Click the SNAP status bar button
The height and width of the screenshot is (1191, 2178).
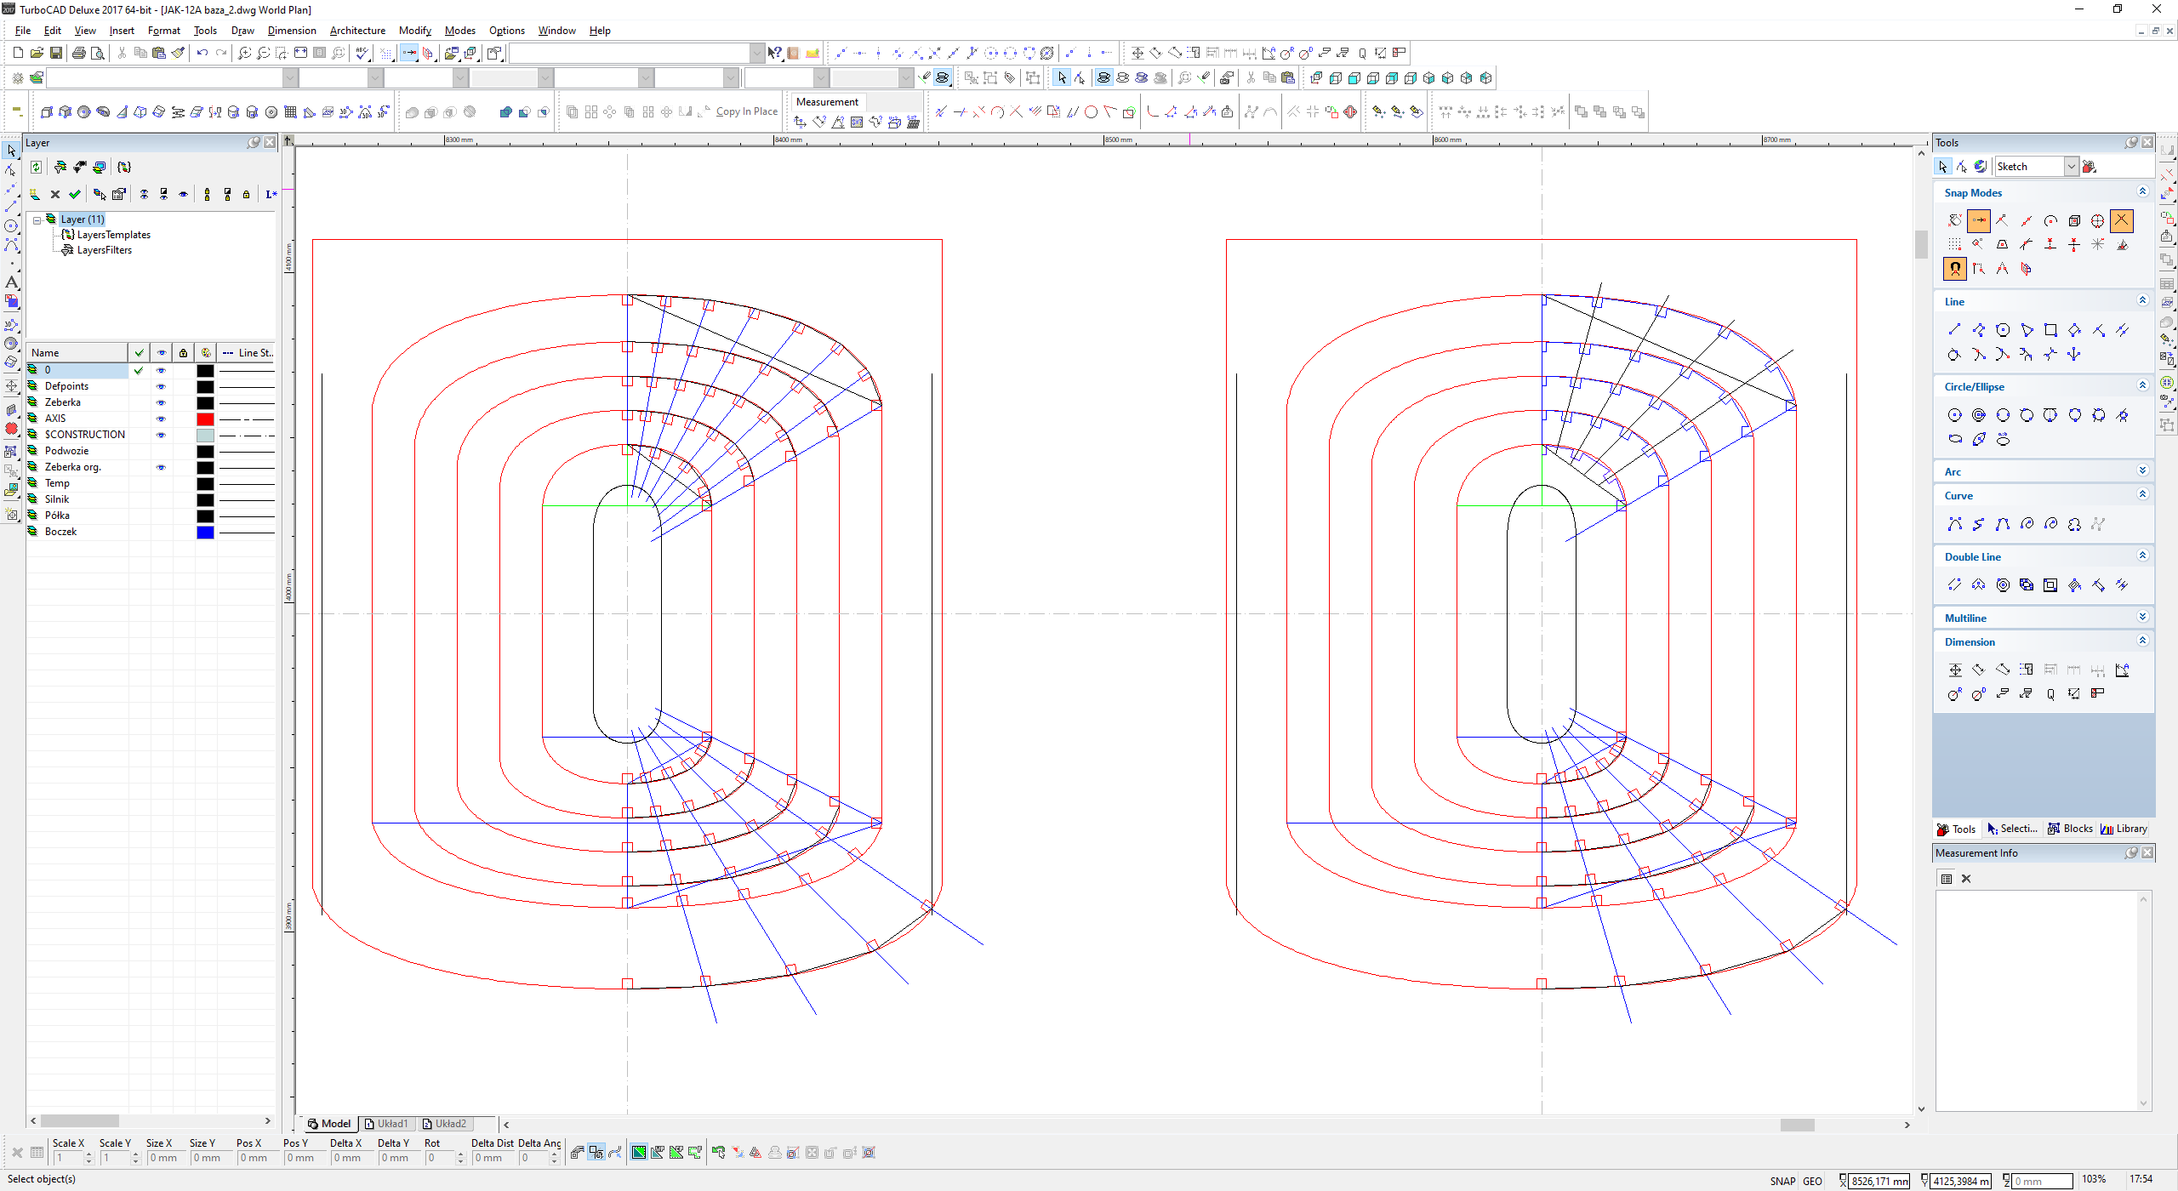pyautogui.click(x=1782, y=1181)
